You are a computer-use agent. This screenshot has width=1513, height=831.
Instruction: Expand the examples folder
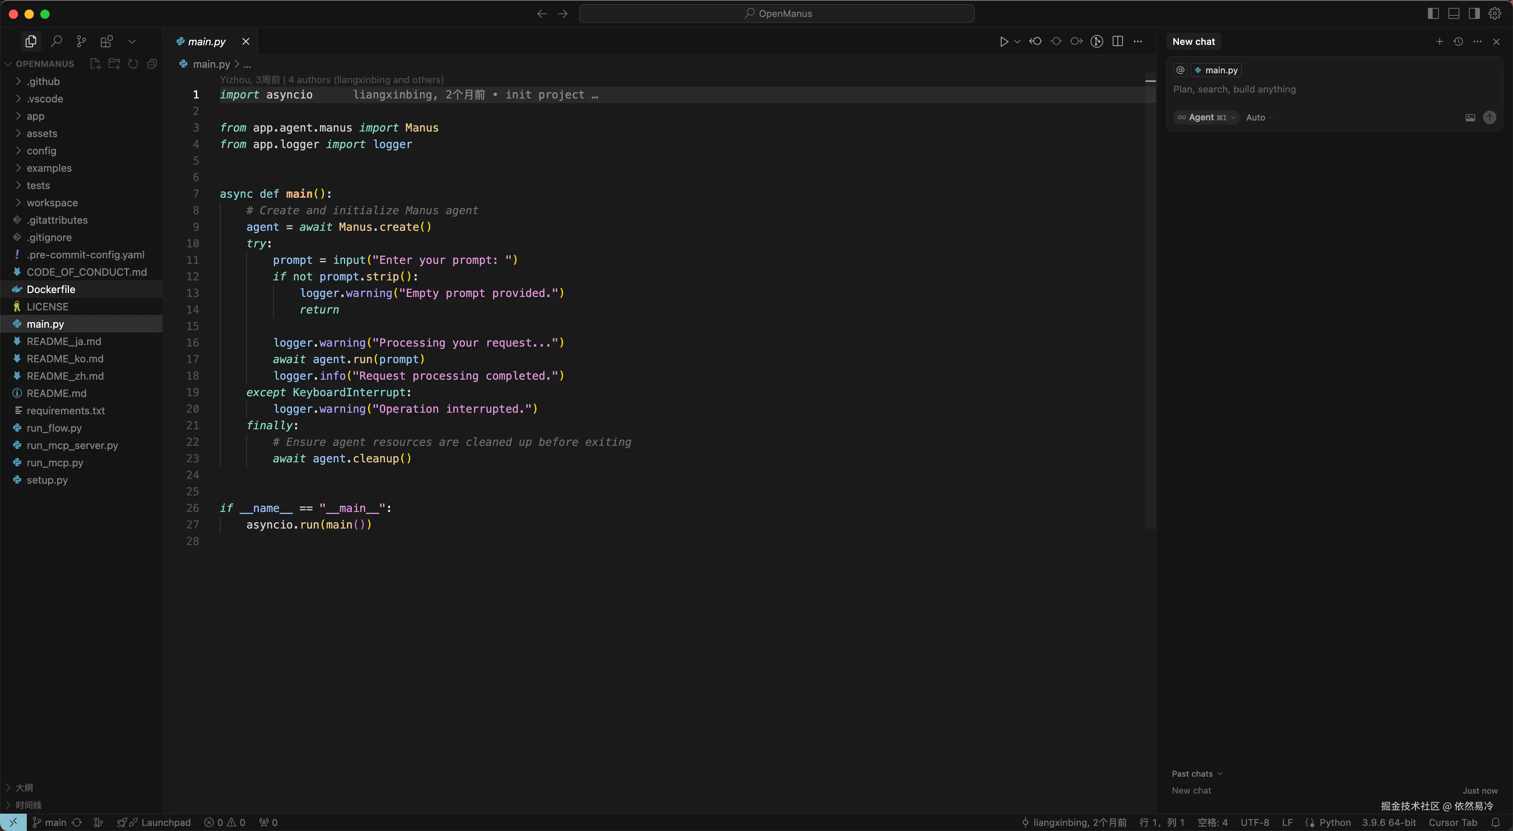pos(49,168)
